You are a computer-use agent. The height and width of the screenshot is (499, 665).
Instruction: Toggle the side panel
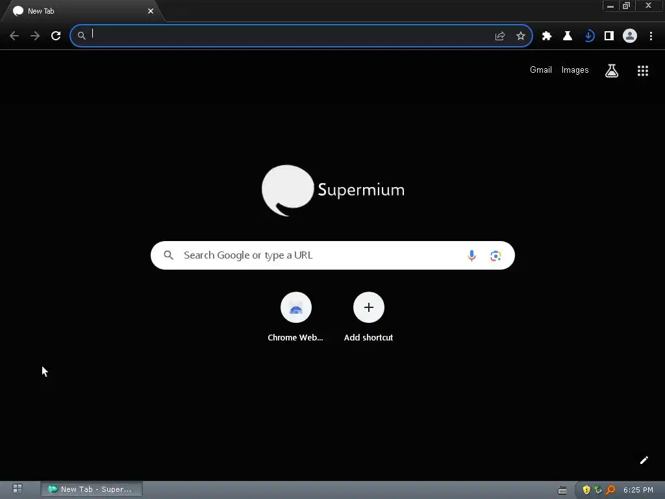[609, 36]
